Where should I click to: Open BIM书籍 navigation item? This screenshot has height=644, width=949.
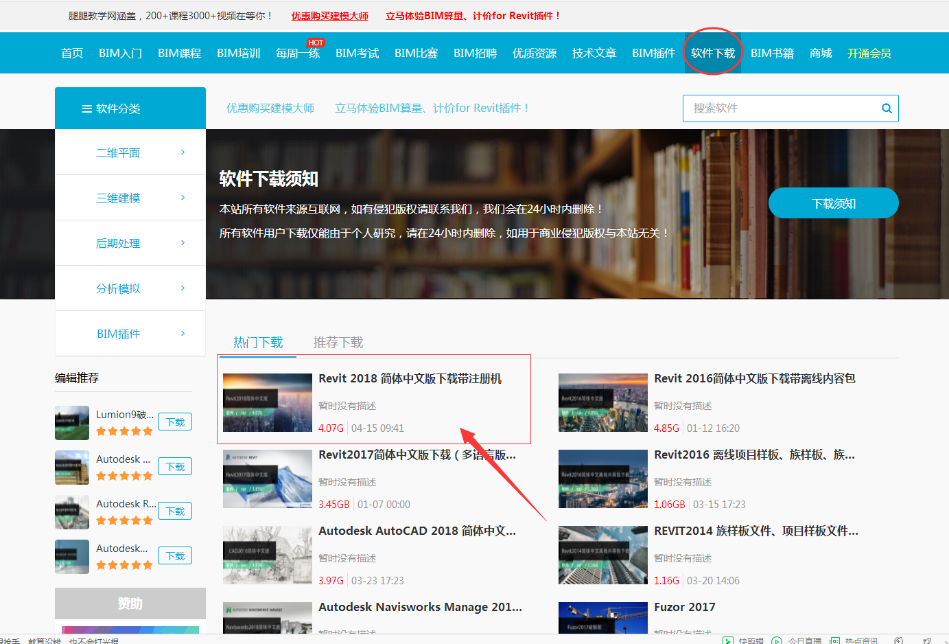tap(772, 54)
